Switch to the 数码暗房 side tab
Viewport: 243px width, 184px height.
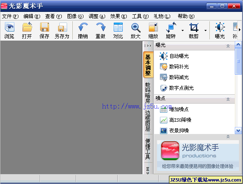click(x=148, y=93)
